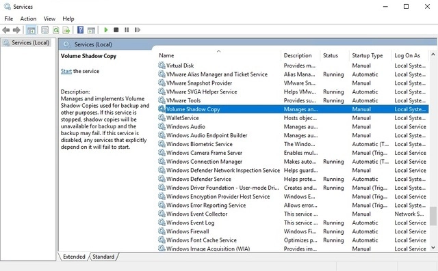Image resolution: width=438 pixels, height=271 pixels.
Task: Open the Action menu
Action: [28, 18]
